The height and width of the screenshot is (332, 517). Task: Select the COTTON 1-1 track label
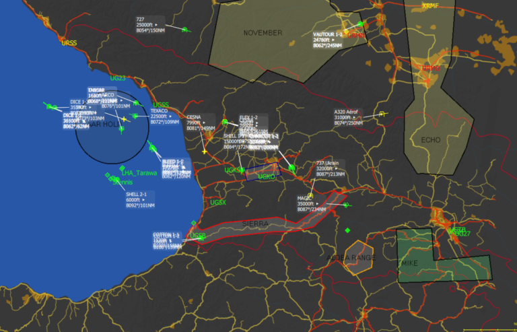pyautogui.click(x=166, y=240)
